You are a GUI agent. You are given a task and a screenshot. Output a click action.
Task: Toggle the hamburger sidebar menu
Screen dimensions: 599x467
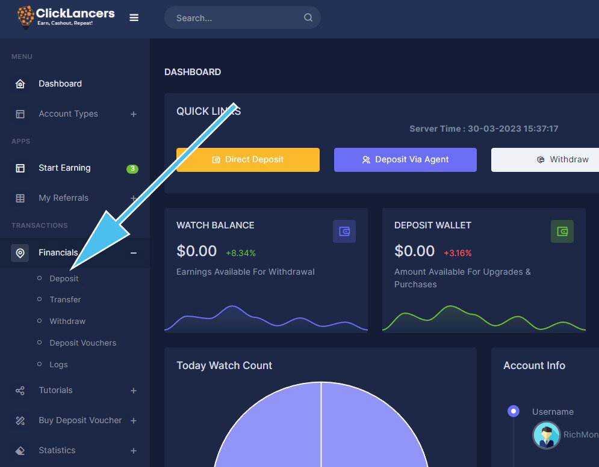coord(134,17)
